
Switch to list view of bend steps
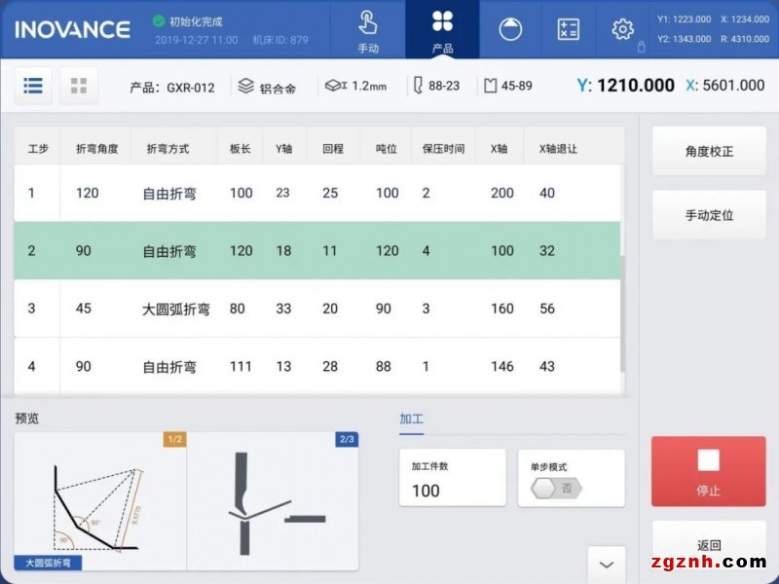[x=32, y=86]
